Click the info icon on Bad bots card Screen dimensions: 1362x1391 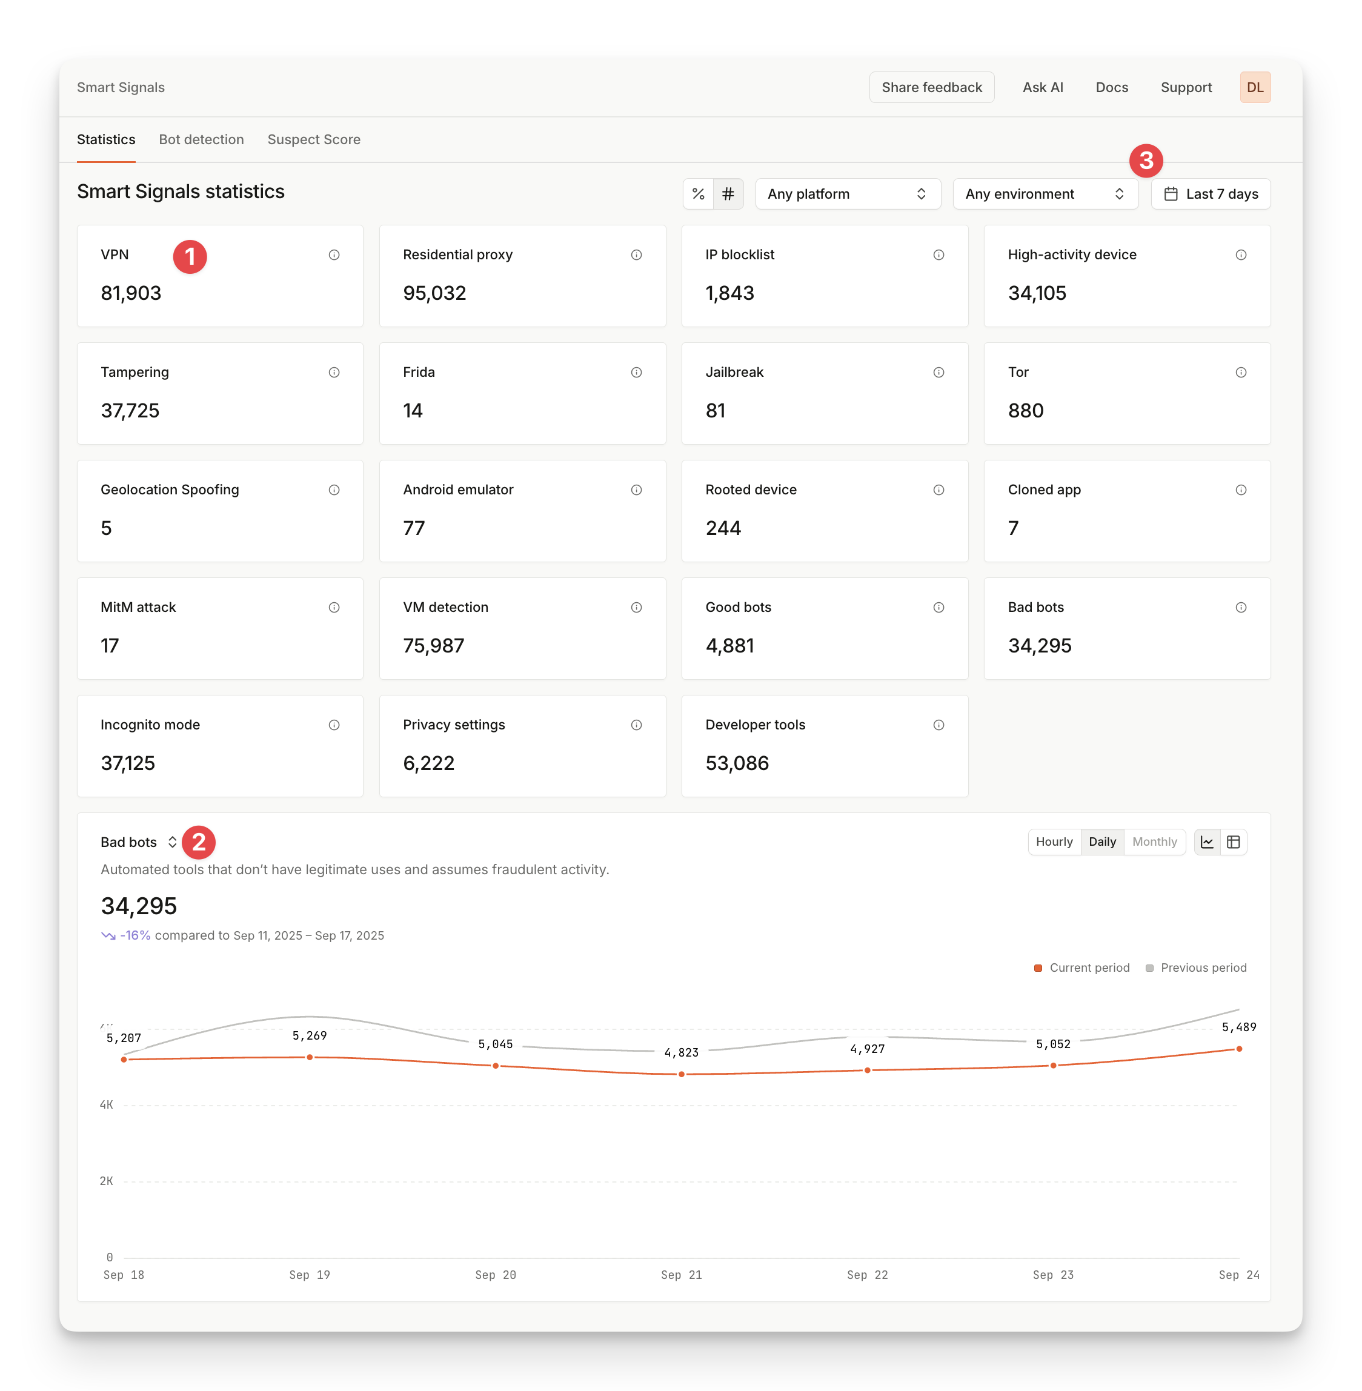[x=1241, y=607]
